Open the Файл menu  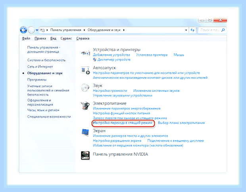(x=26, y=38)
